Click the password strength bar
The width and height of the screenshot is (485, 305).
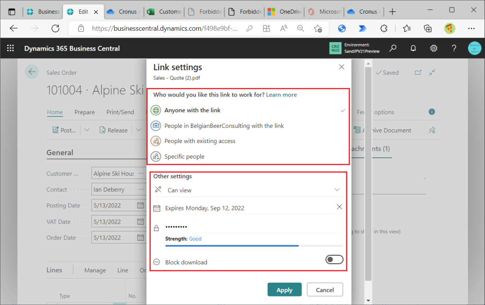(254, 246)
